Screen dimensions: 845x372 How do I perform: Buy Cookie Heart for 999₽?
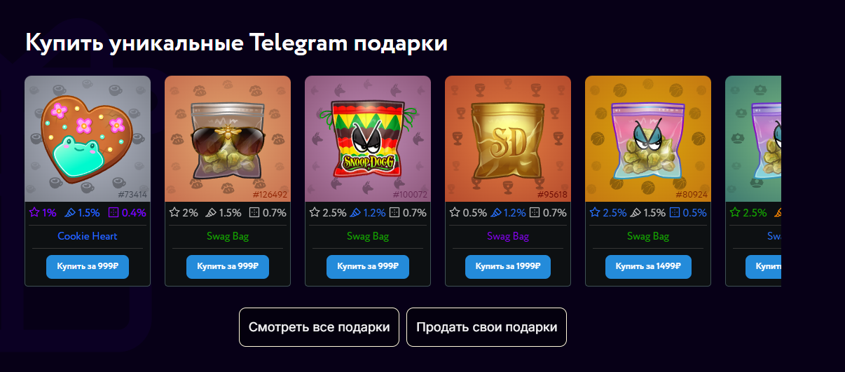click(x=88, y=267)
